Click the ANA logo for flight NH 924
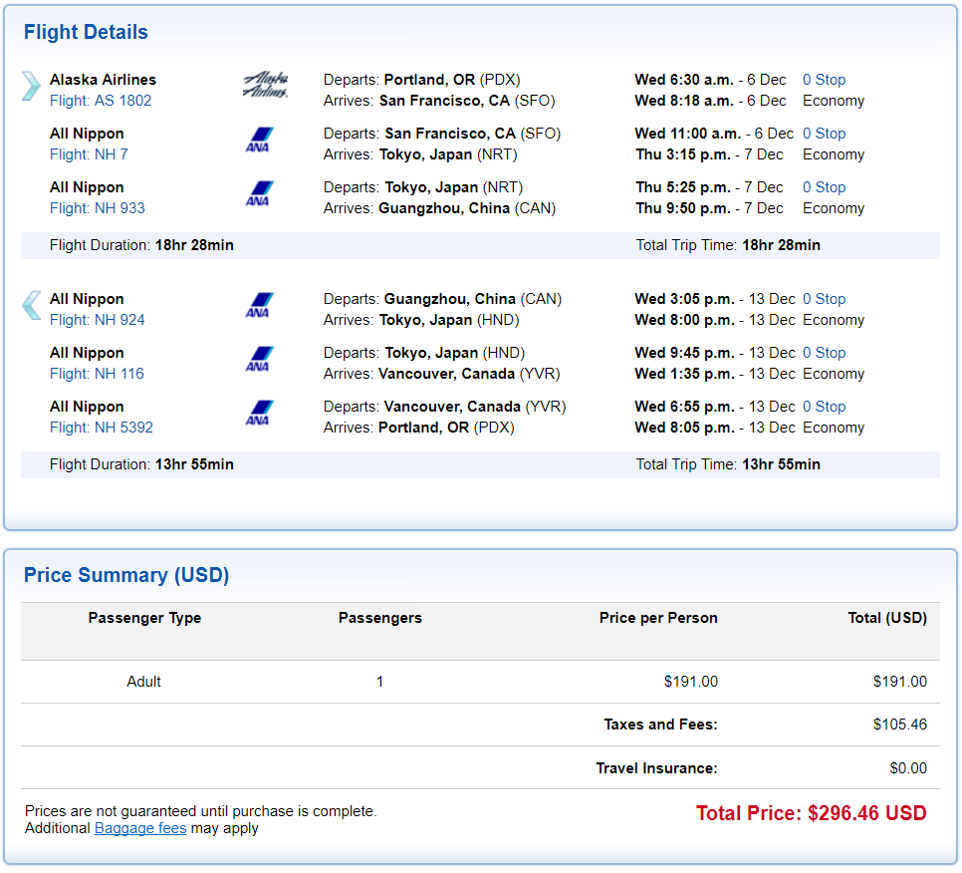 coord(260,305)
